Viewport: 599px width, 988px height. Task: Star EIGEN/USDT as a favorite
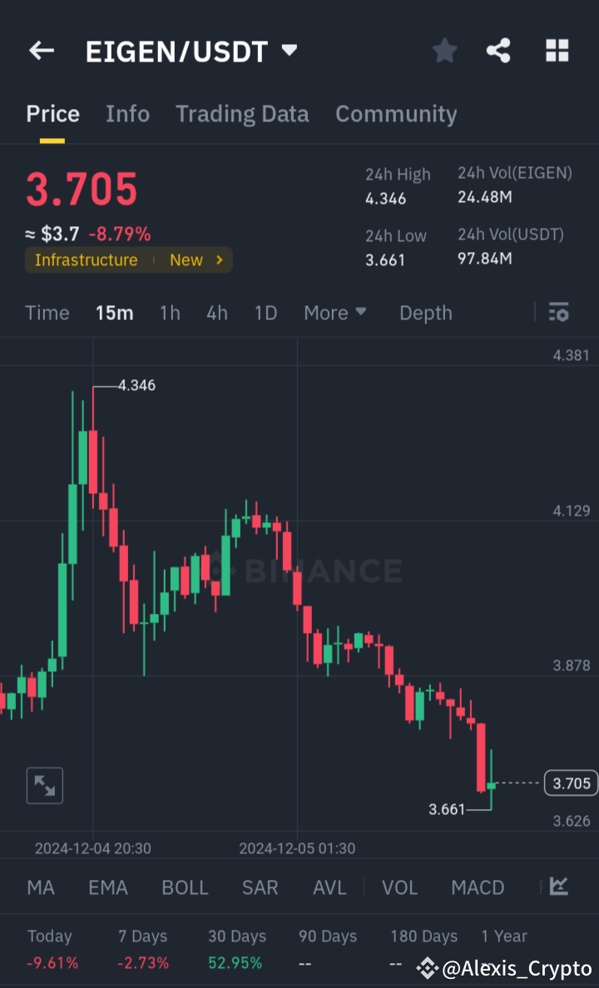point(444,51)
